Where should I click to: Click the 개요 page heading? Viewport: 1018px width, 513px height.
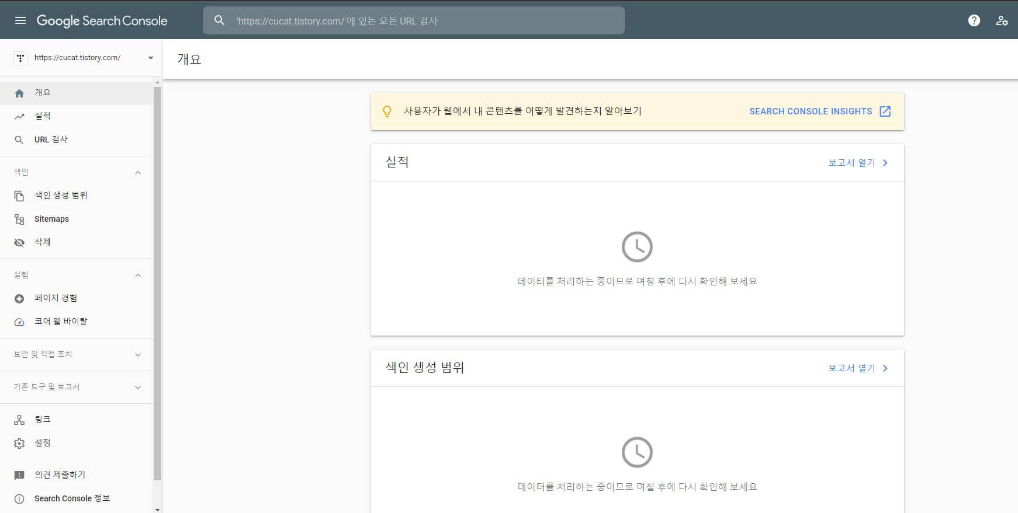[189, 59]
